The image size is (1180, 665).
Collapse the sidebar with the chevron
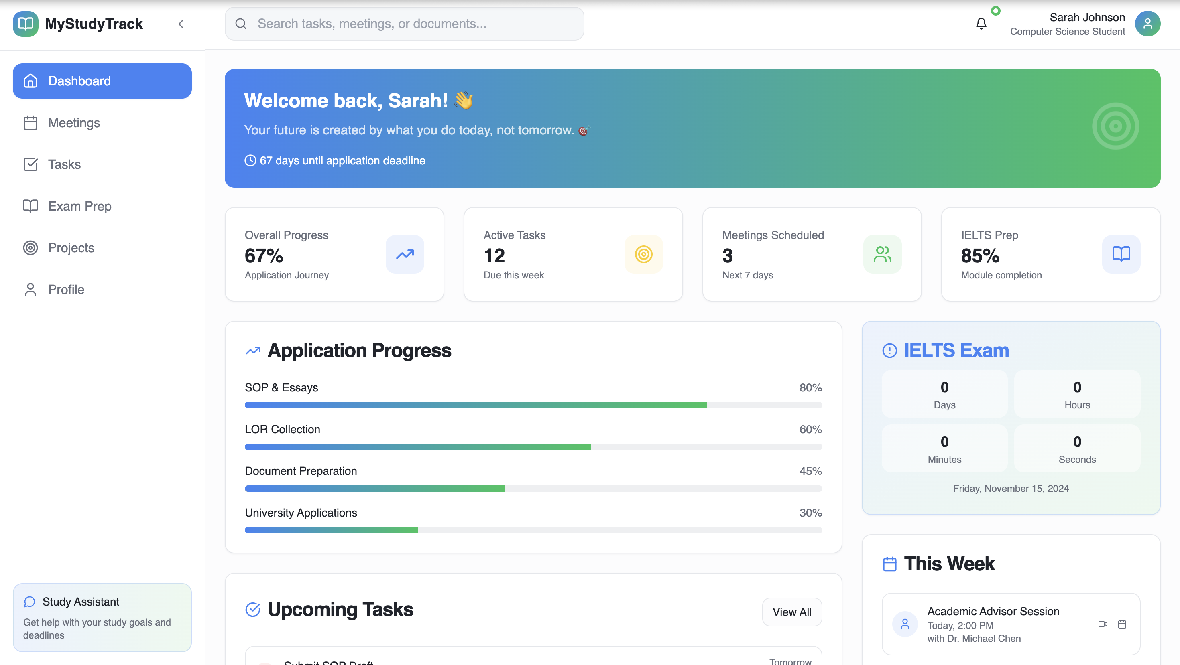coord(181,24)
